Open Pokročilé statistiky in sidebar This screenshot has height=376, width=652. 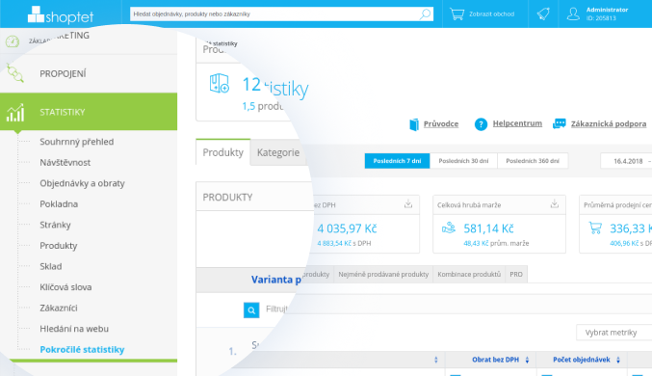click(x=82, y=349)
